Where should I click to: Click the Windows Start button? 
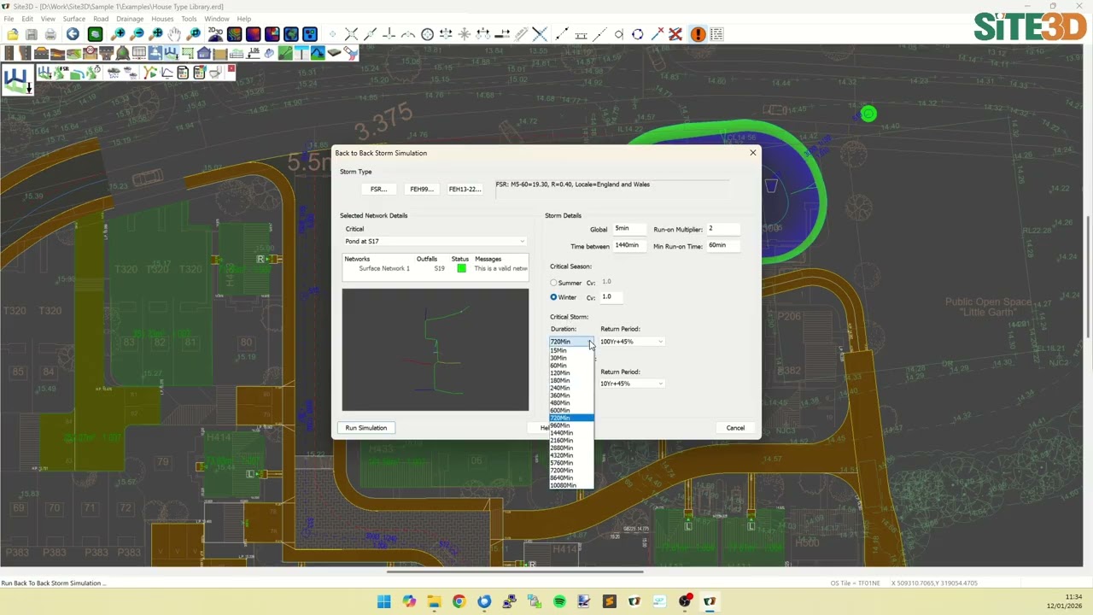coord(383,601)
